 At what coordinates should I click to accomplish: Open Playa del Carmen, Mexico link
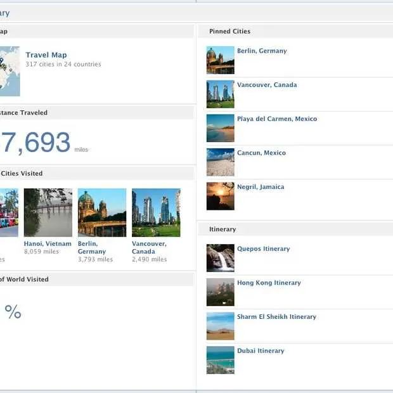tap(277, 119)
